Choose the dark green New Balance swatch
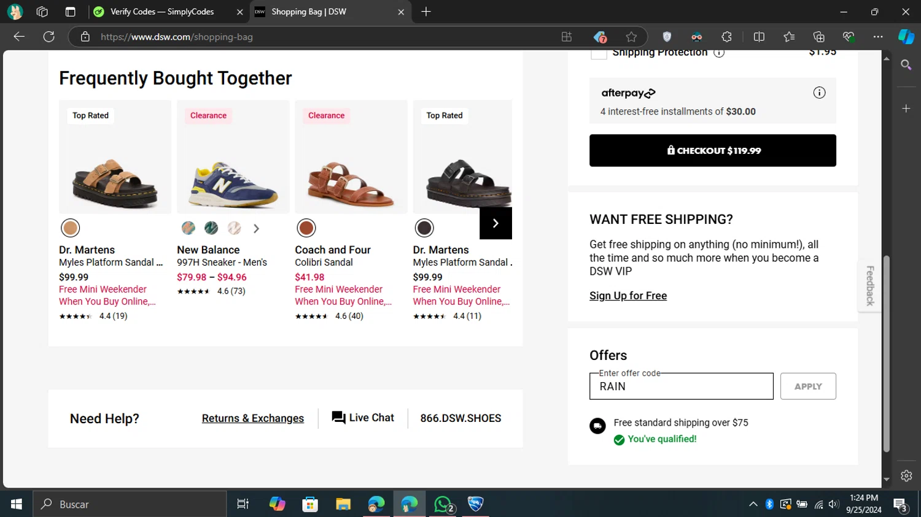Screen dimensions: 921x517 [211, 228]
